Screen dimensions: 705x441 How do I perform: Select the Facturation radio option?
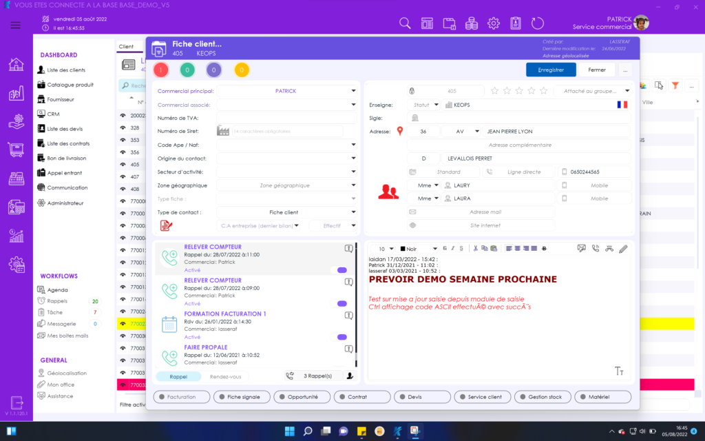[x=182, y=397]
